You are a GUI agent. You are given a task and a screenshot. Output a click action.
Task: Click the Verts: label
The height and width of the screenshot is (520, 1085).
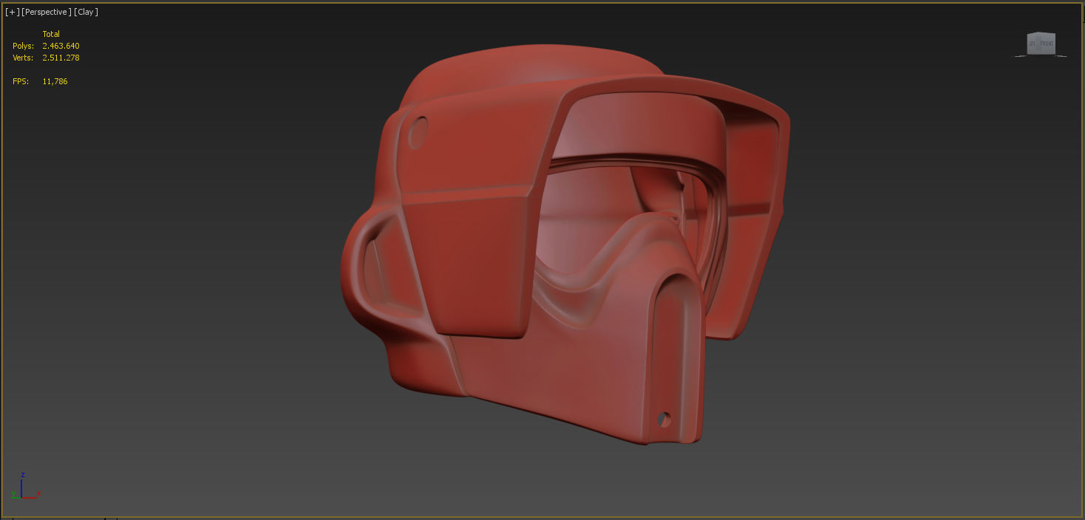23,58
